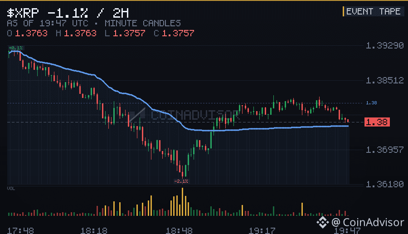Image resolution: width=408 pixels, height=234 pixels.
Task: Click the small blue 1.38 level label
Action: (x=371, y=103)
